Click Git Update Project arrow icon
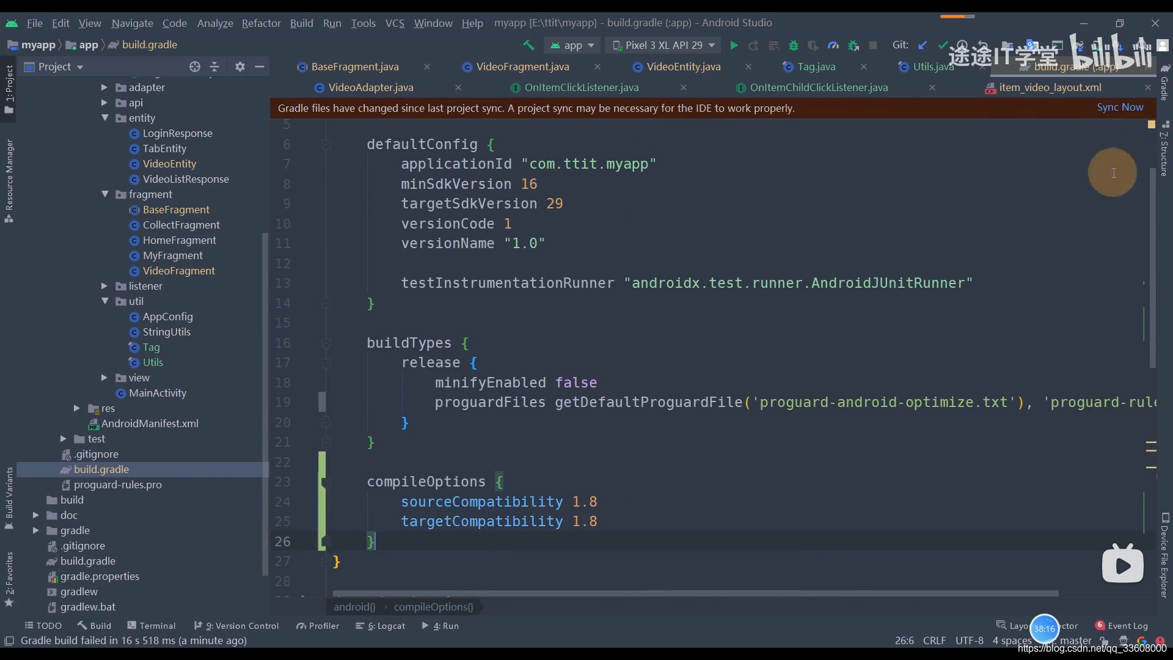 (x=923, y=45)
